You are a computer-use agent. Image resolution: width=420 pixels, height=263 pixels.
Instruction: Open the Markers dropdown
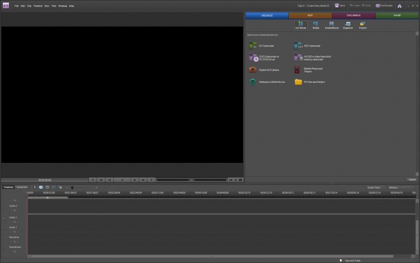click(x=401, y=187)
